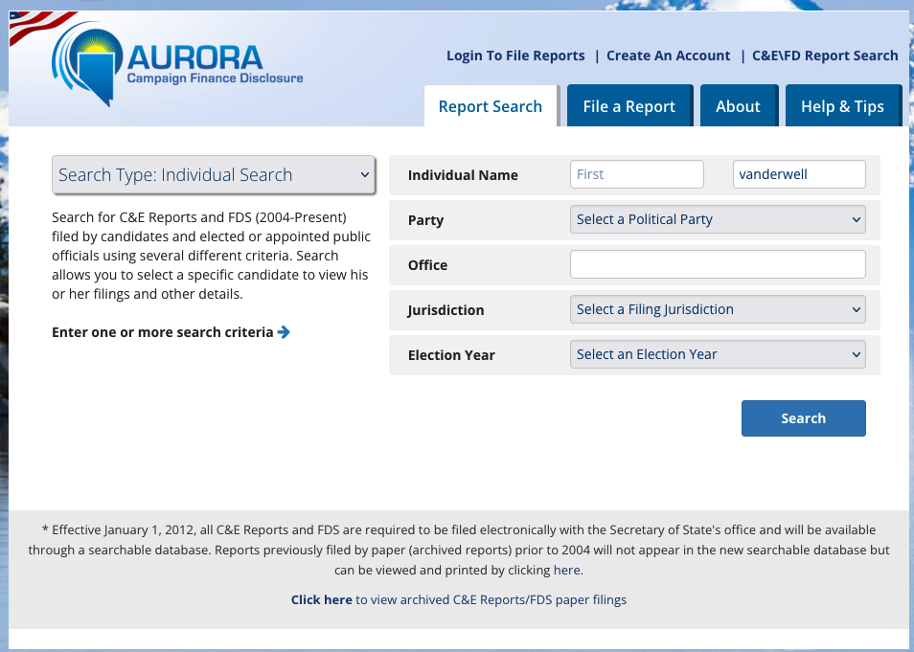Switch to the Report Search tab
This screenshot has width=914, height=652.
pyautogui.click(x=491, y=106)
